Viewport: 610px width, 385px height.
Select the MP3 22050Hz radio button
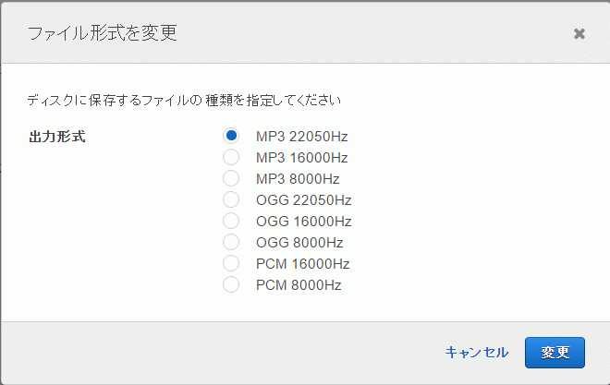(x=231, y=136)
